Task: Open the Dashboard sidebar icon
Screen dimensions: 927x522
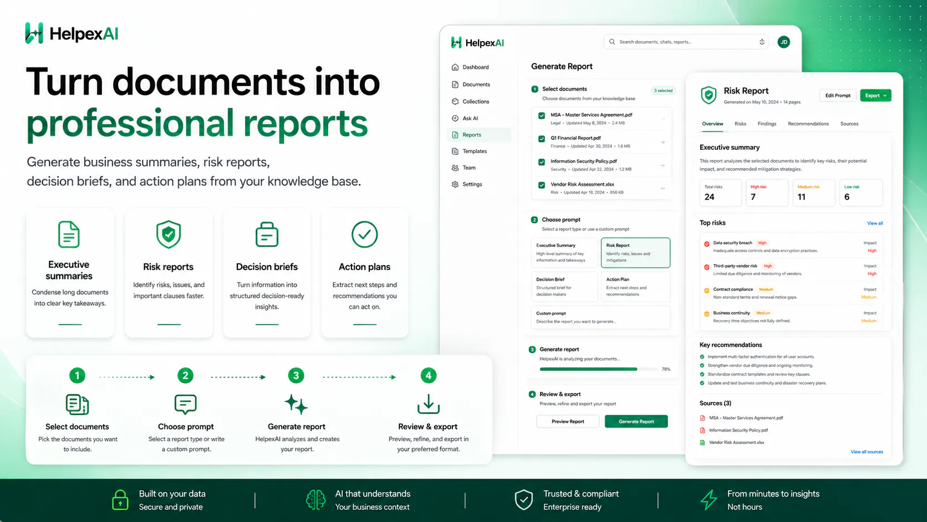Action: coord(455,67)
